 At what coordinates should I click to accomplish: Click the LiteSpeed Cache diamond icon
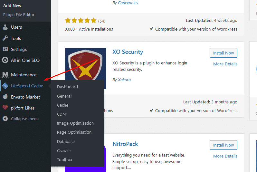click(5, 86)
